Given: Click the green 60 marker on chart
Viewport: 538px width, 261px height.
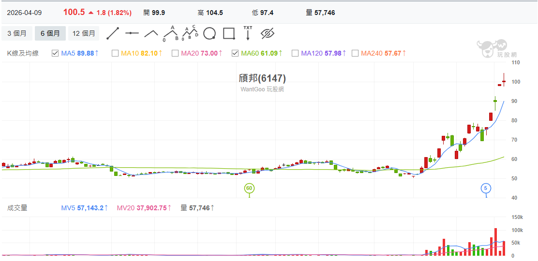Looking at the screenshot, I should pyautogui.click(x=249, y=188).
